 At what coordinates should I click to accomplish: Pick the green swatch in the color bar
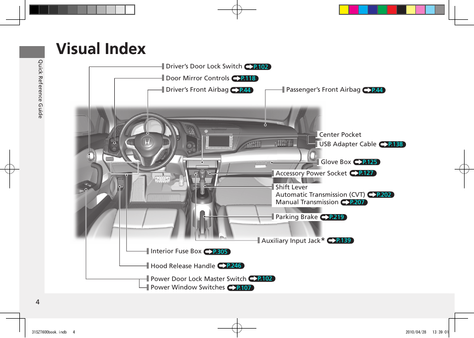point(382,9)
